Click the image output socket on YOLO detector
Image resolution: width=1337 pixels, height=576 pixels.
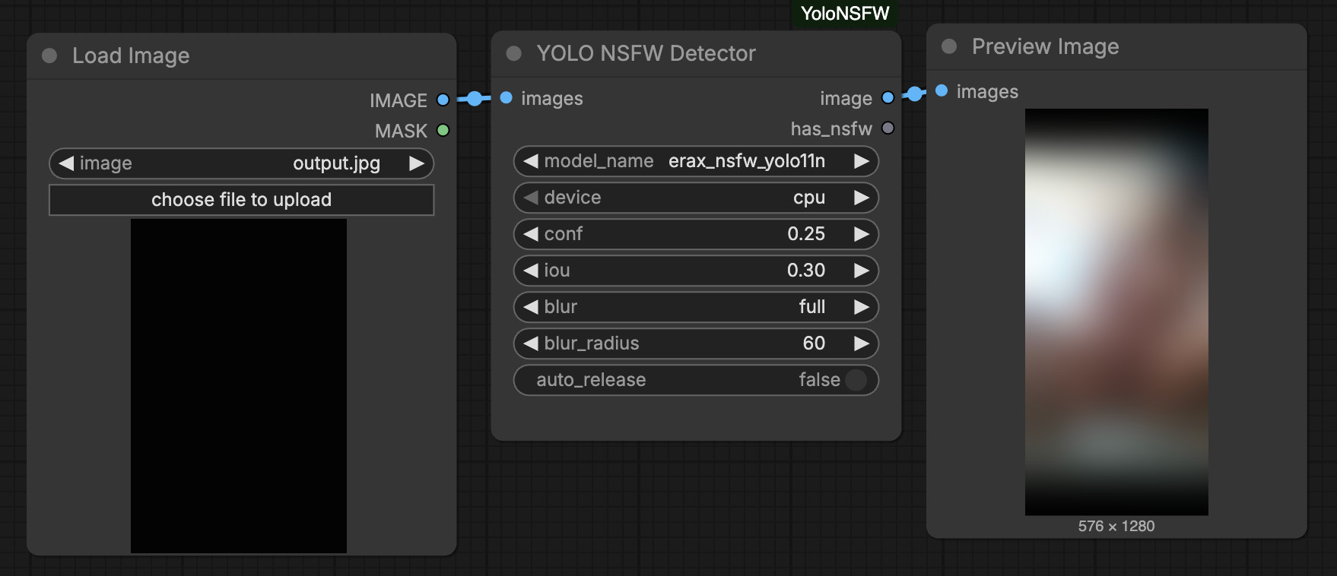[x=888, y=97]
